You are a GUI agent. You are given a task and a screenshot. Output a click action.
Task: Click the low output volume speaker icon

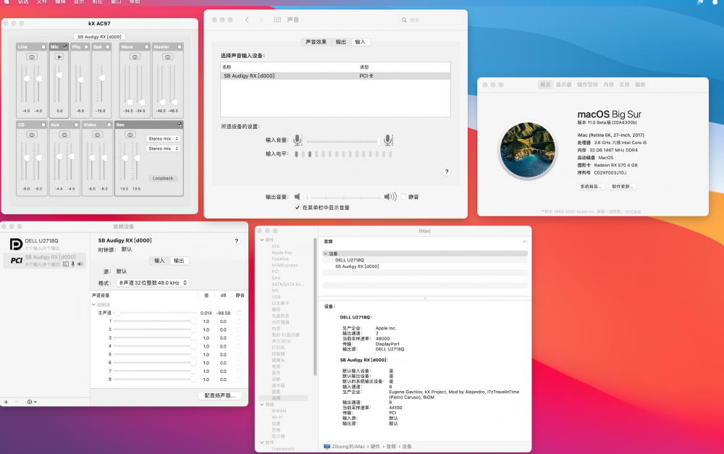(298, 197)
